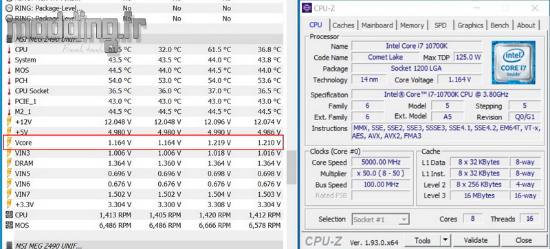This screenshot has width=550, height=249.
Task: Click the thermometer icon beside PCH
Action: (9, 81)
